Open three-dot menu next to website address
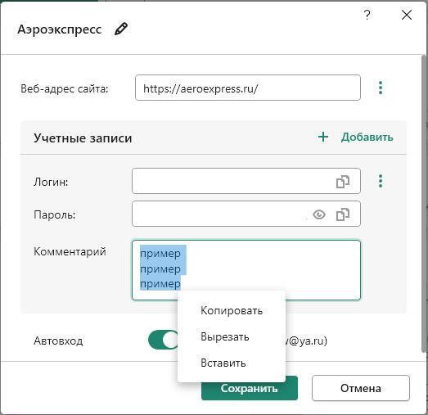Image resolution: width=428 pixels, height=415 pixels. (381, 88)
